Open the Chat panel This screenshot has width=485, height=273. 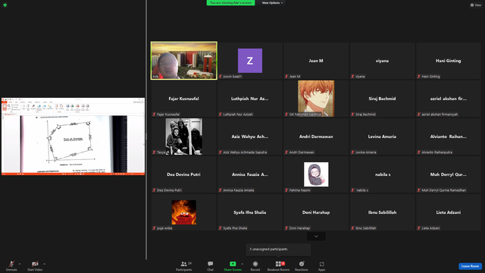[x=211, y=265]
